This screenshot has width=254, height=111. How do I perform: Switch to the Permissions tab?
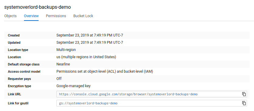(x=56, y=16)
